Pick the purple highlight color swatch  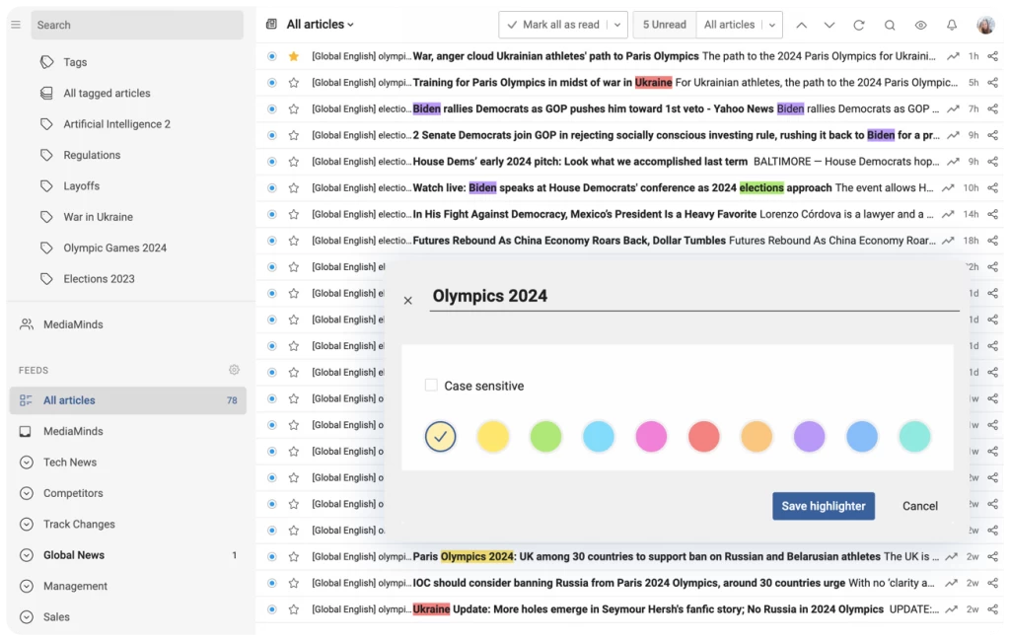pyautogui.click(x=809, y=436)
